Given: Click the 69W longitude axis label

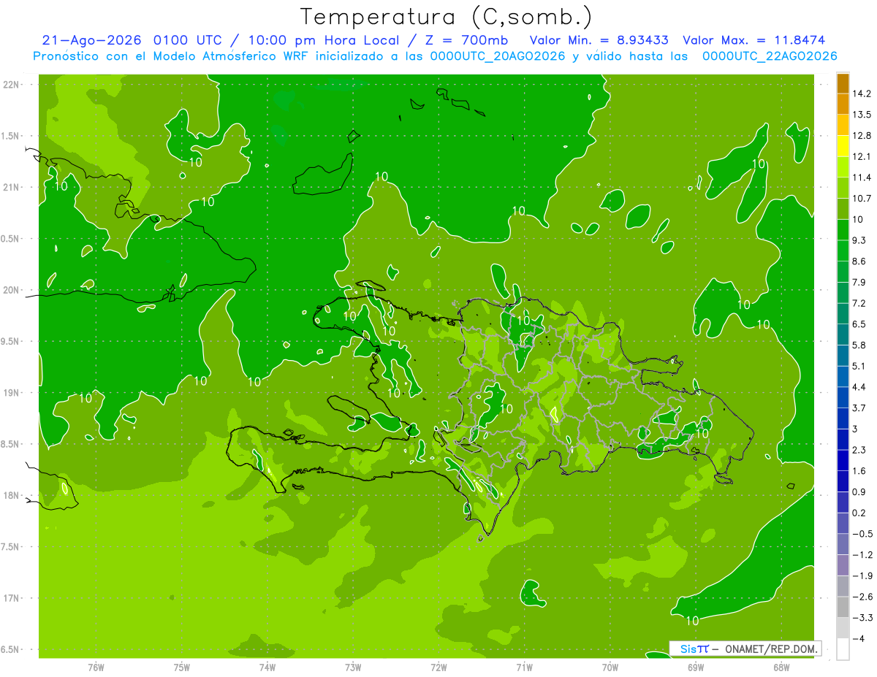Looking at the screenshot, I should click(696, 668).
